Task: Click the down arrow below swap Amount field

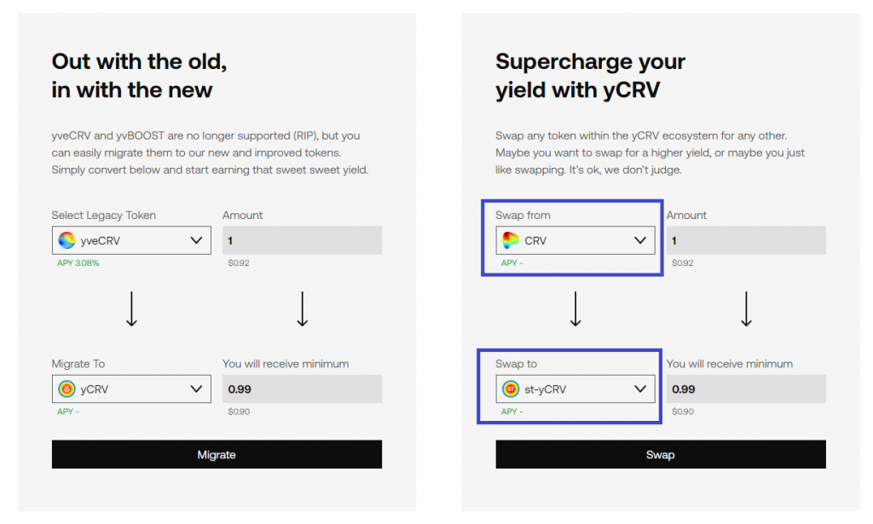Action: click(746, 308)
